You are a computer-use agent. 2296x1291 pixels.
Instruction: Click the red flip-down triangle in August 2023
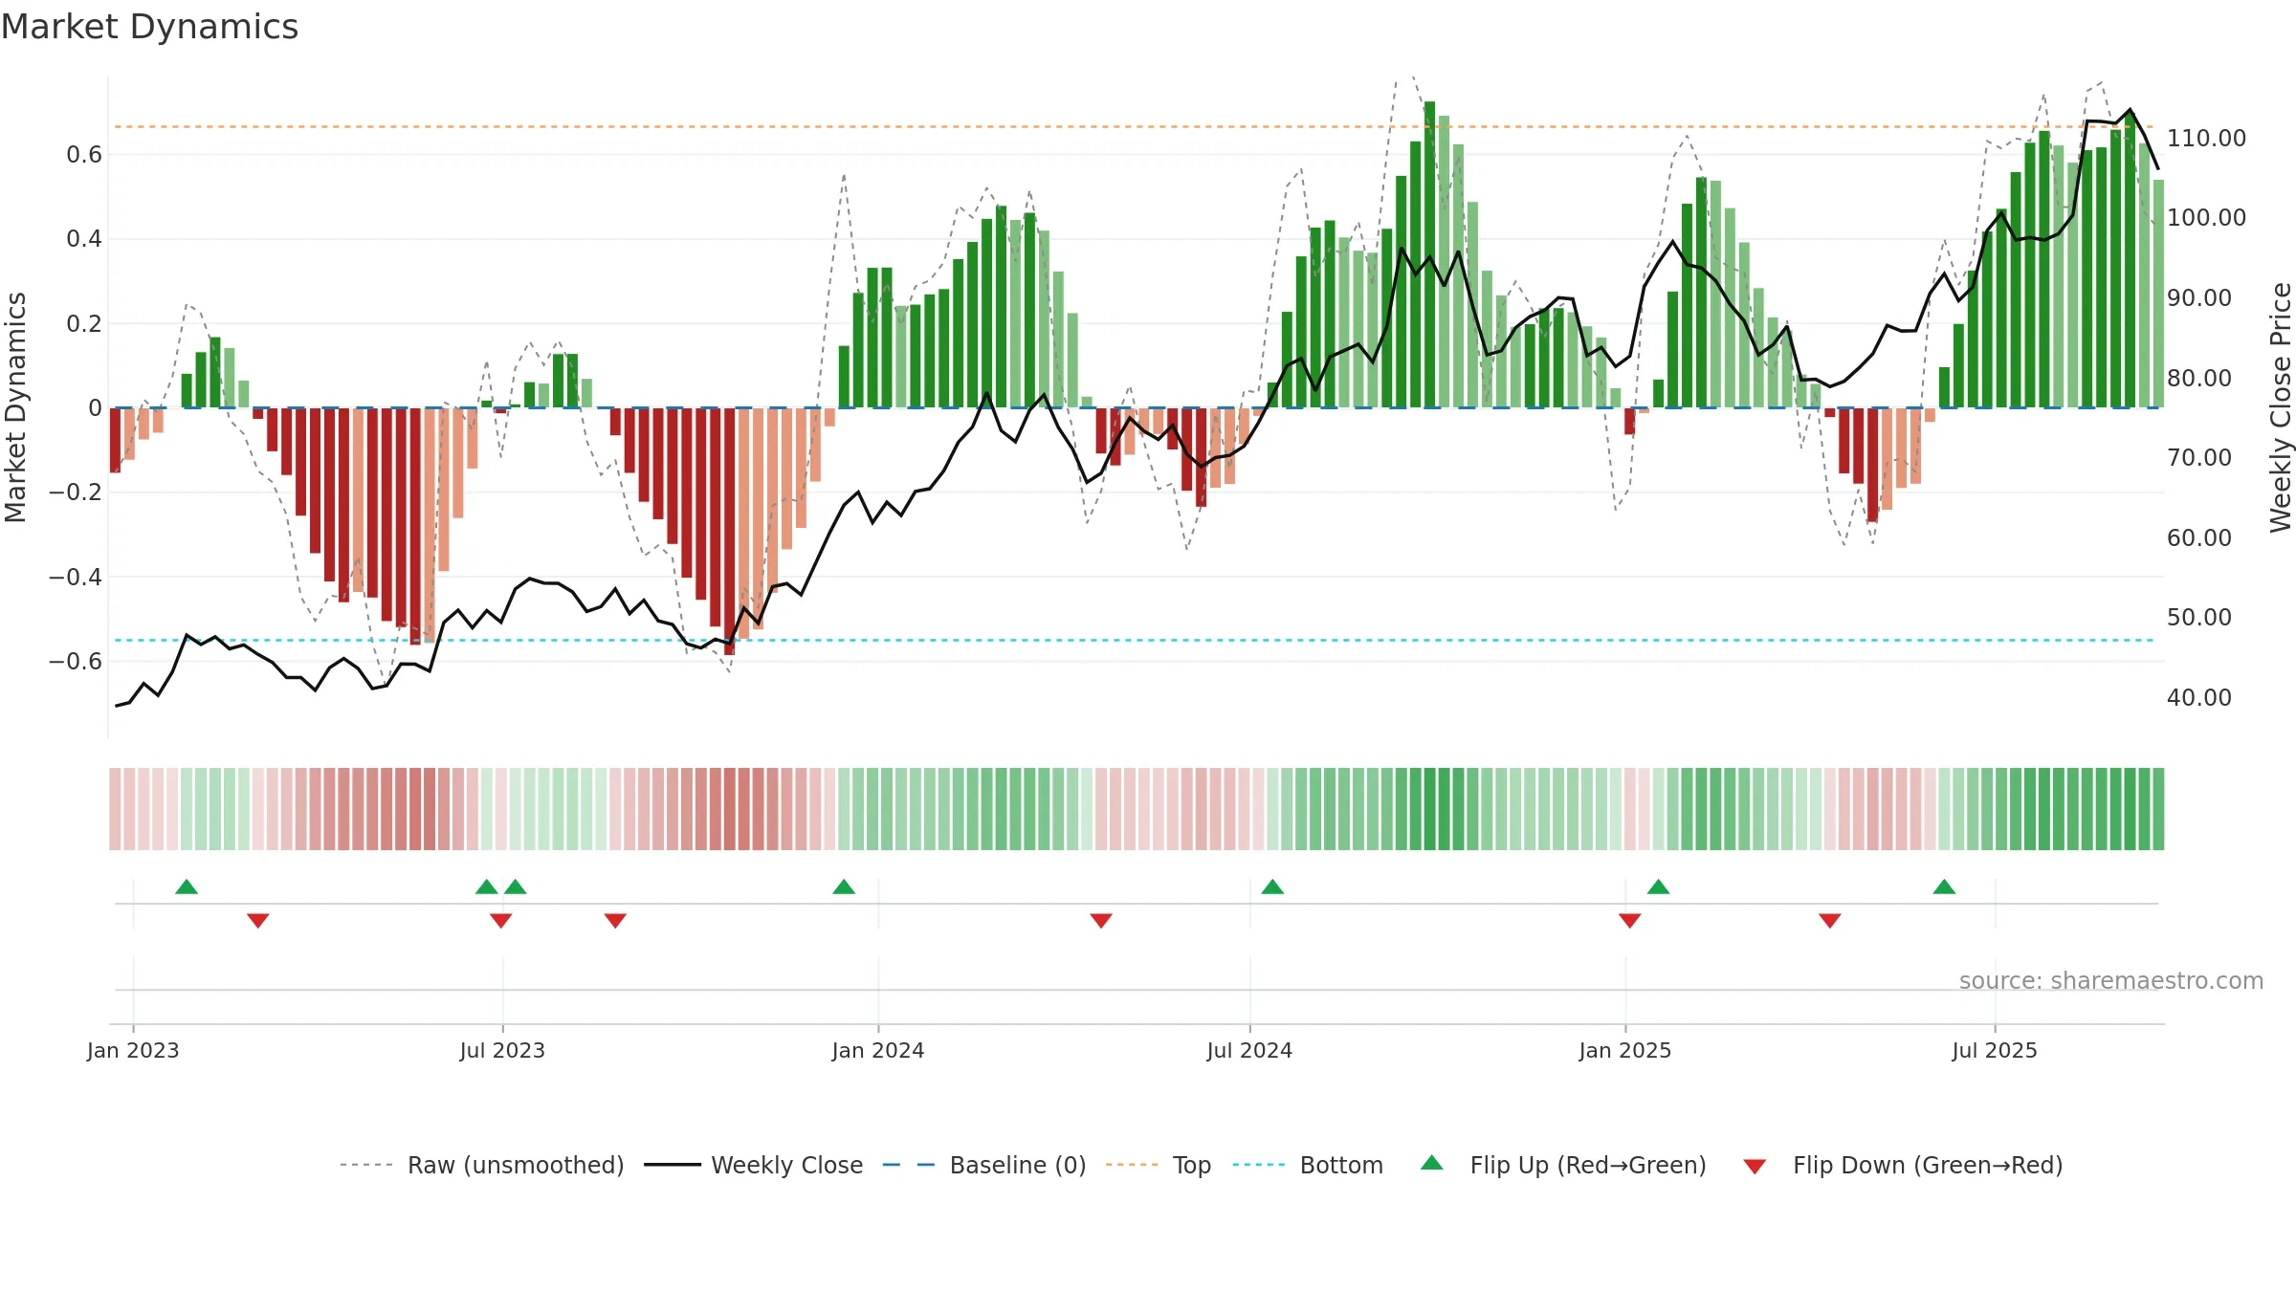click(615, 921)
